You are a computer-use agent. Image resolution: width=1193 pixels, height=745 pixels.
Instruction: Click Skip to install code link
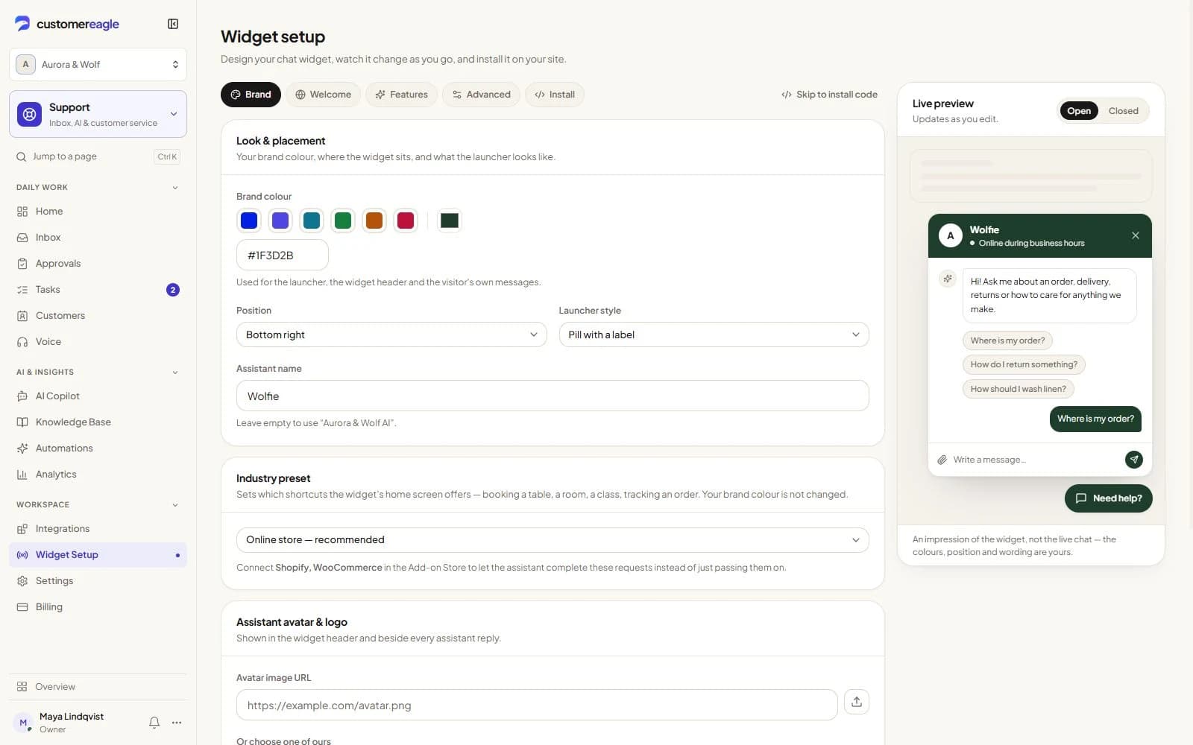pos(829,95)
